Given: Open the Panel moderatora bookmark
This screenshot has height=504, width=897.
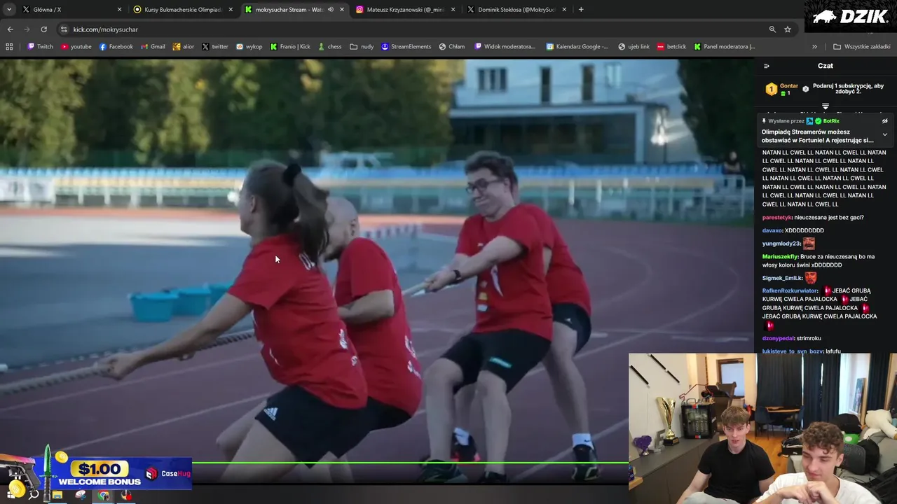Looking at the screenshot, I should click(x=724, y=47).
